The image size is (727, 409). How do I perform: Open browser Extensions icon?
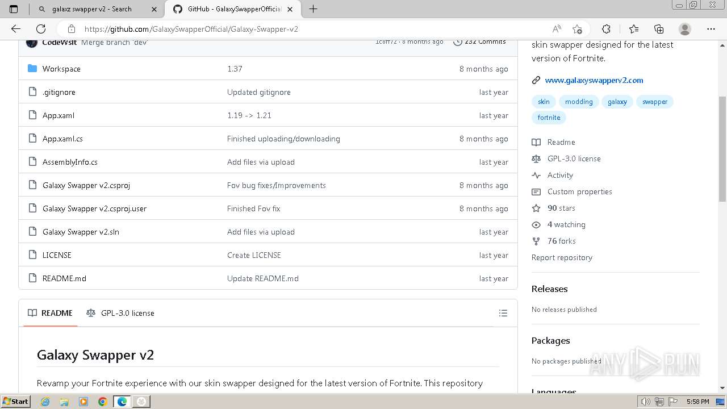[x=606, y=29]
